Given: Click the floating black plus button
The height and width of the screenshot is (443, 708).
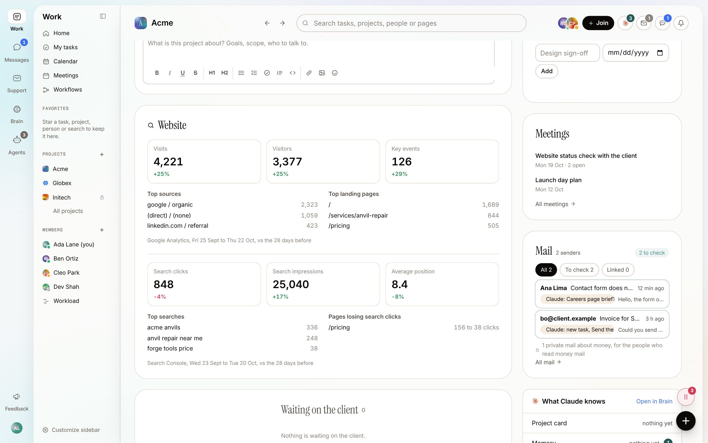Looking at the screenshot, I should pos(686,421).
